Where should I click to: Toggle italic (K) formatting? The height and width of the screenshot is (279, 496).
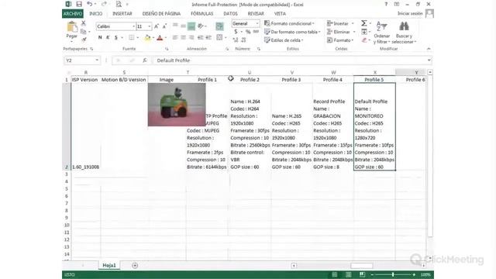coord(108,38)
